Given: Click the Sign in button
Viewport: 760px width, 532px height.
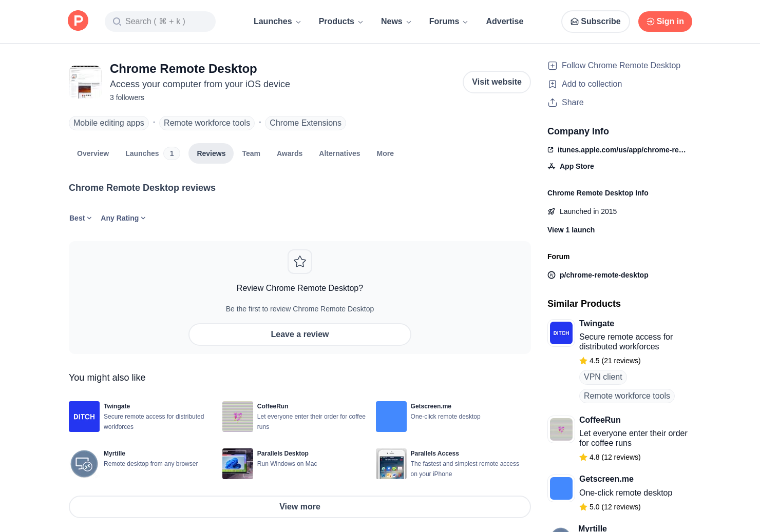Looking at the screenshot, I should [665, 22].
